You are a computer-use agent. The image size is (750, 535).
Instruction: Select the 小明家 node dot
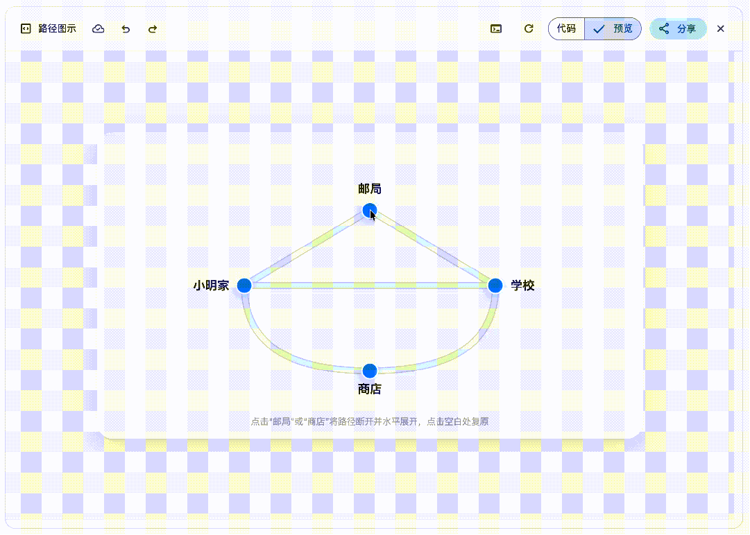[244, 285]
